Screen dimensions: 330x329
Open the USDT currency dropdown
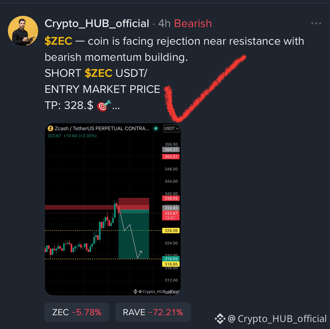click(171, 128)
